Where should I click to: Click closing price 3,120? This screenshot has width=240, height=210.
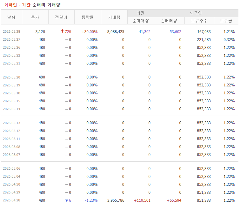[x=40, y=32]
